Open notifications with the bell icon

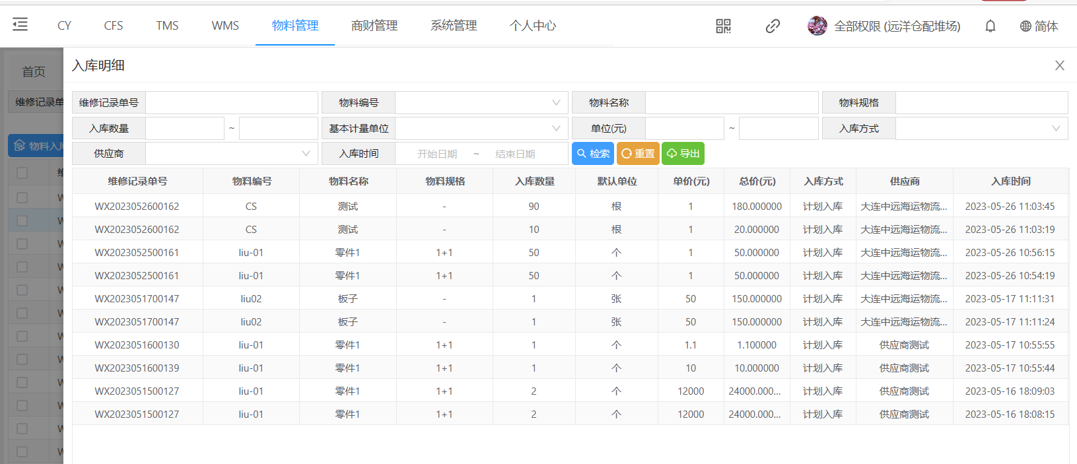coord(990,26)
